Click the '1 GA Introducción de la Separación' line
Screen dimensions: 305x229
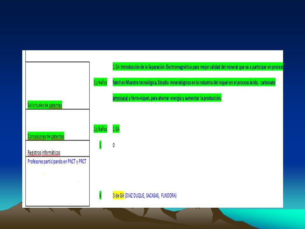(x=198, y=67)
